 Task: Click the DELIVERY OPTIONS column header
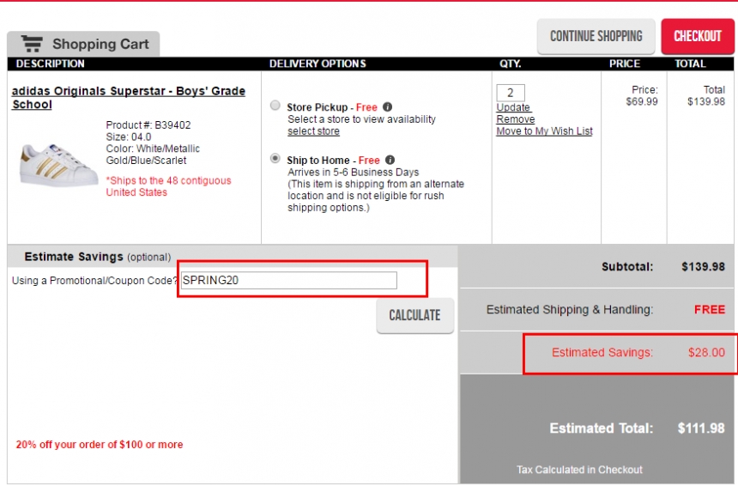click(318, 64)
